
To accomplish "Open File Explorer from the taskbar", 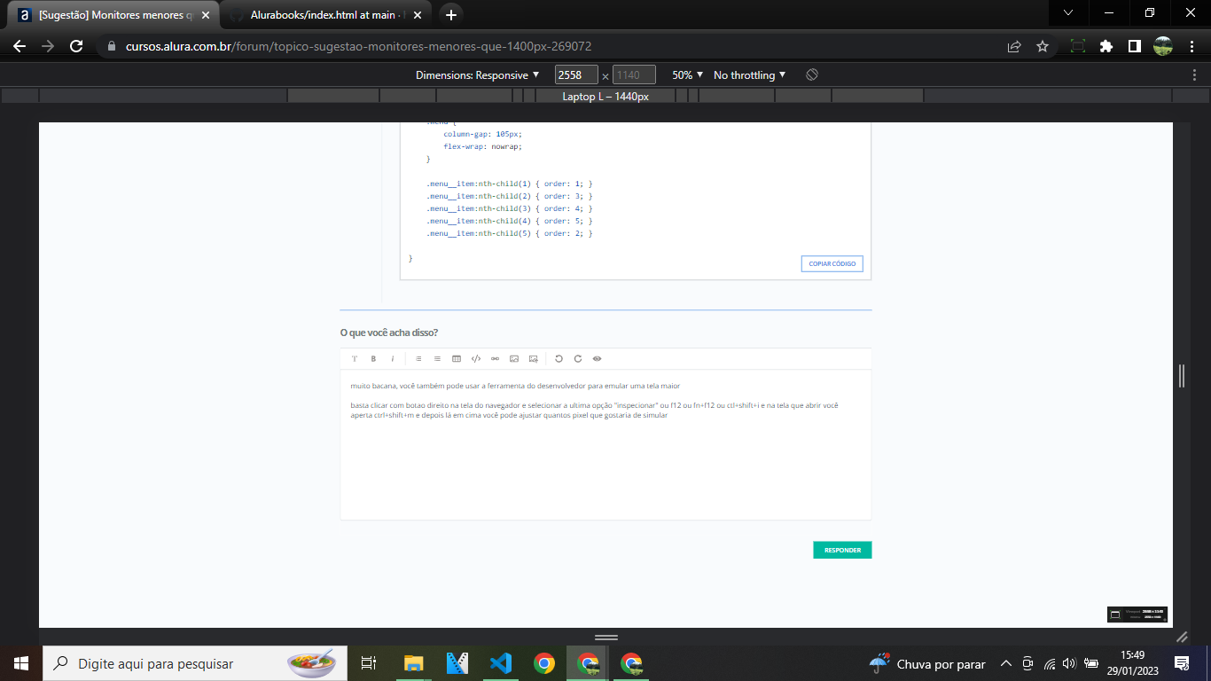I will pos(414,663).
